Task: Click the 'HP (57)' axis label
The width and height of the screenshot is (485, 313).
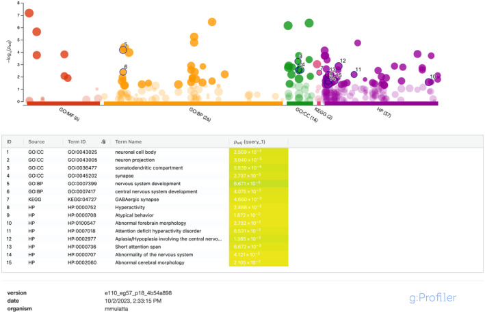Action: [x=384, y=112]
